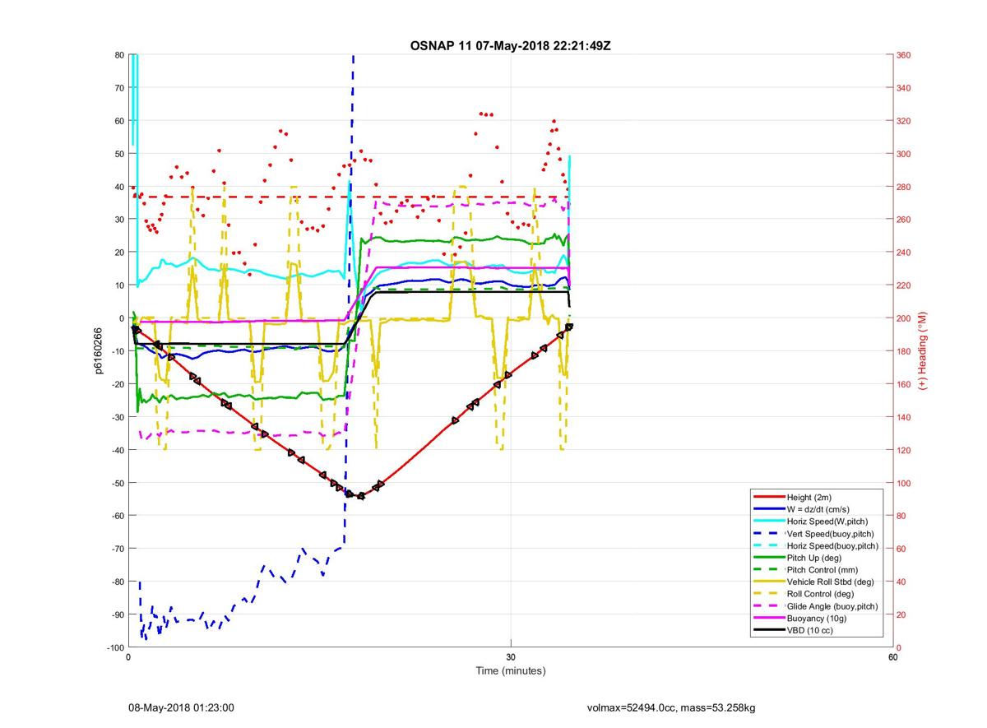This screenshot has height=728, width=987.
Task: Click the "120" heading axis tick label
Action: (905, 450)
